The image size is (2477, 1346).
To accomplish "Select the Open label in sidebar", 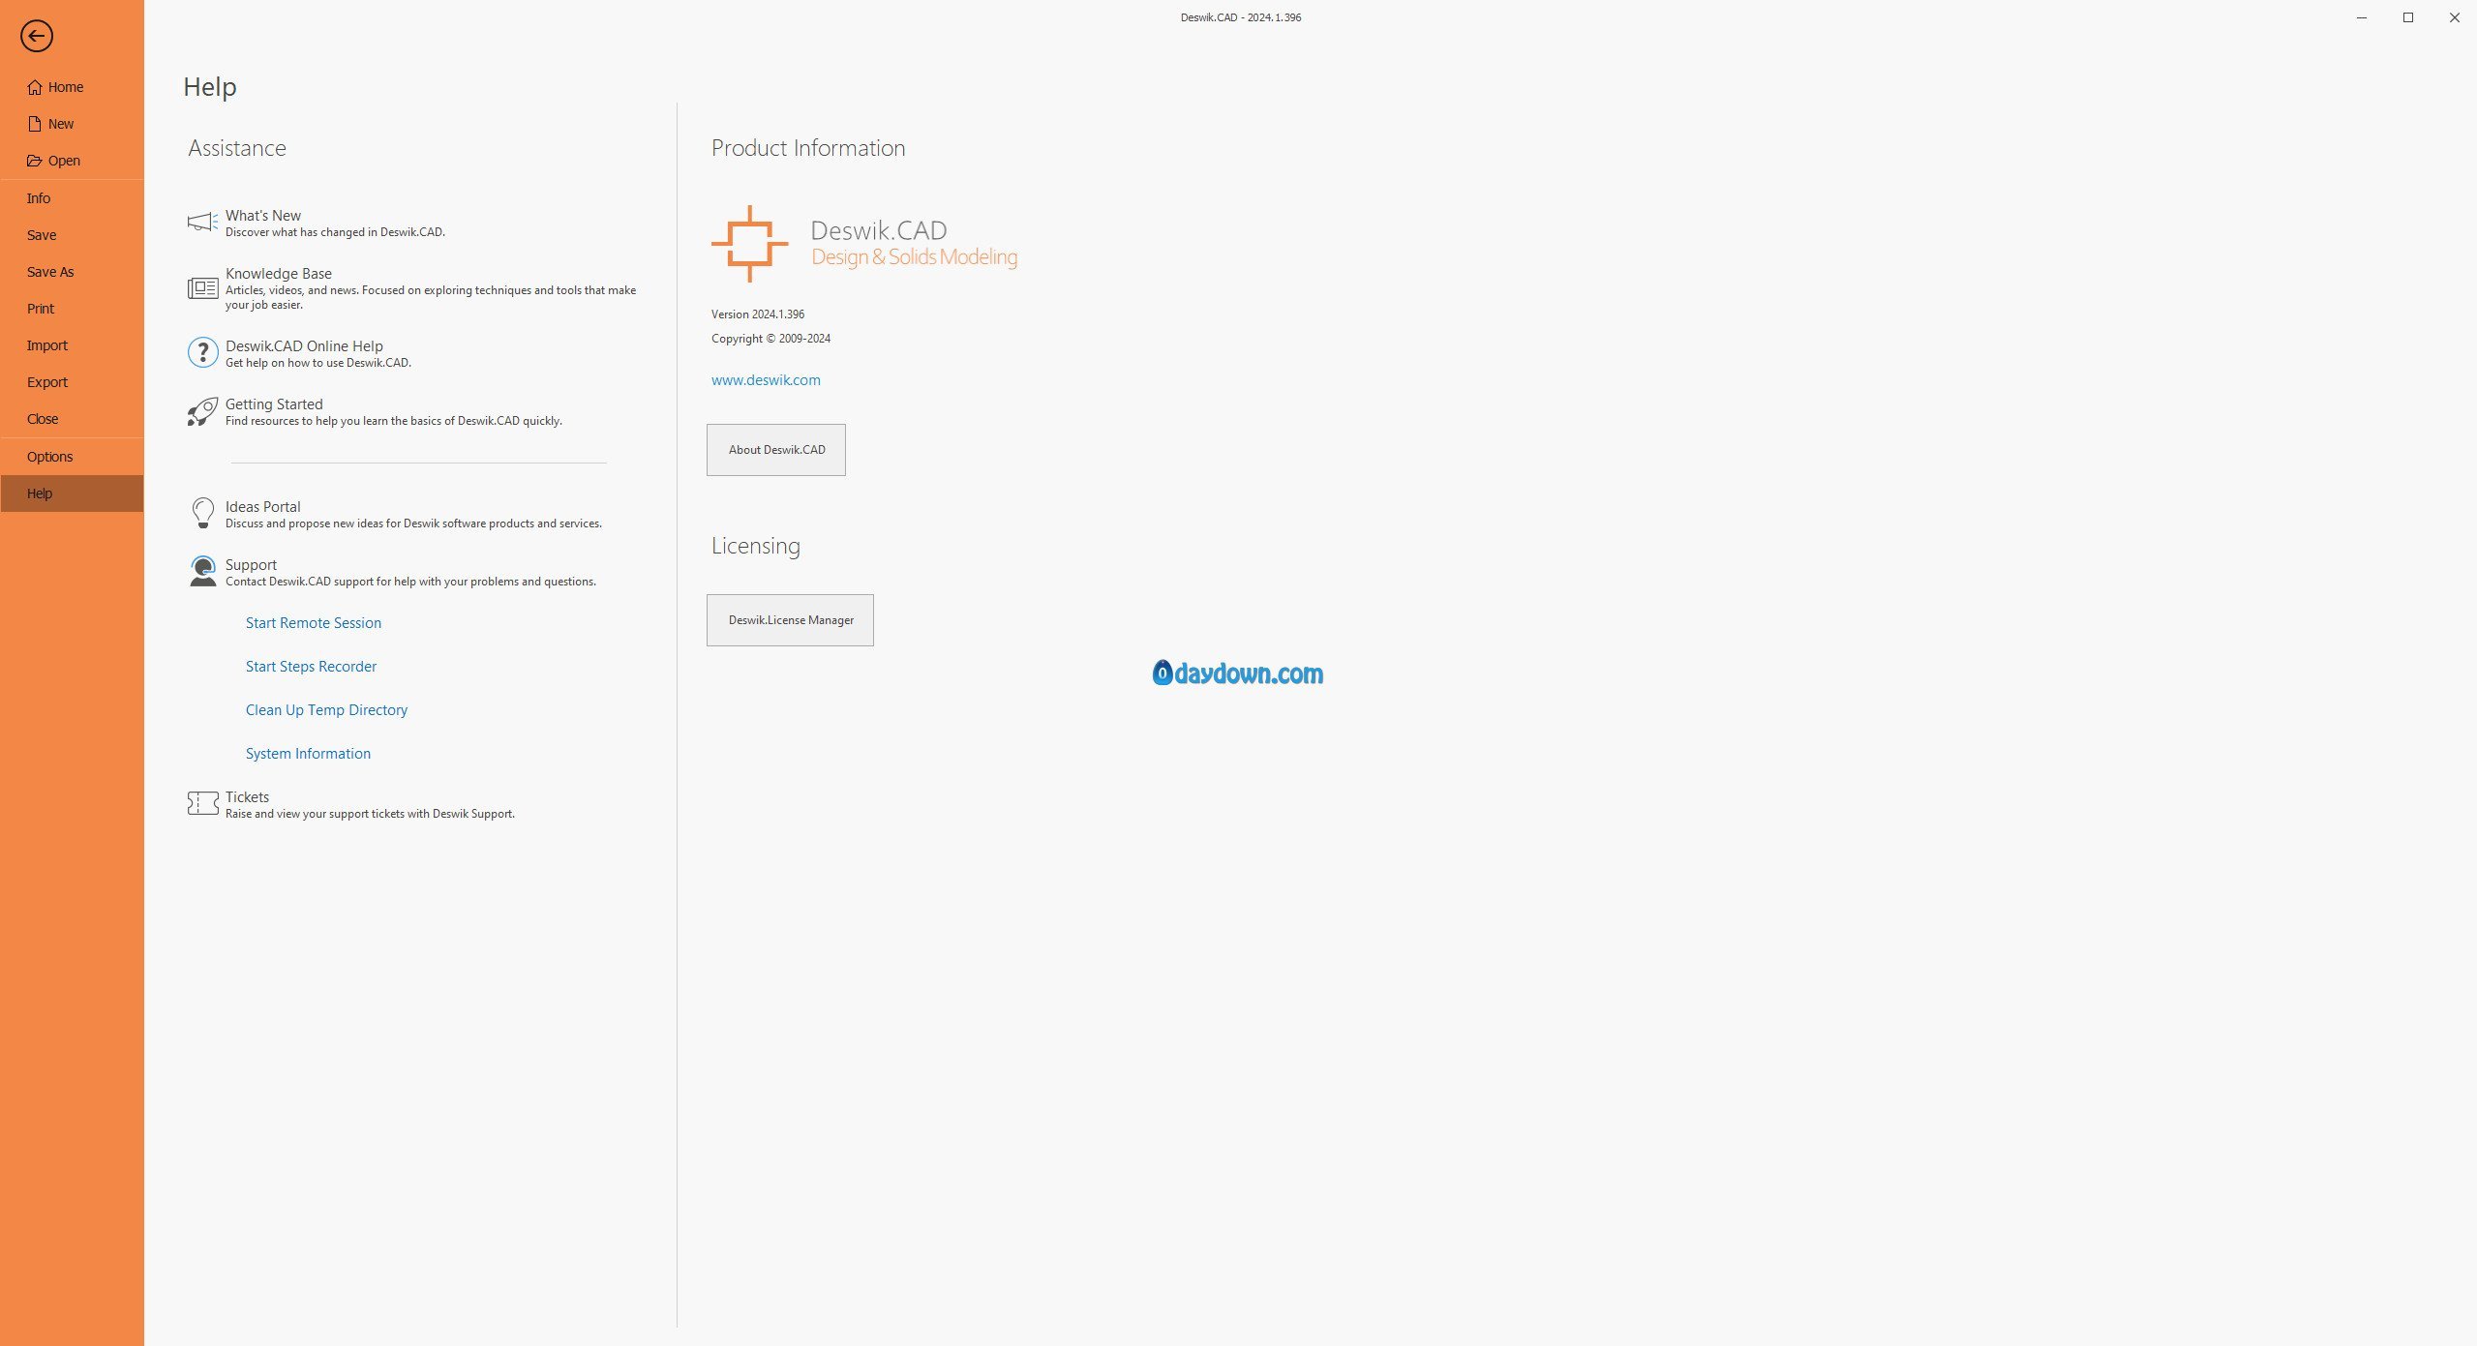I will click(x=64, y=161).
